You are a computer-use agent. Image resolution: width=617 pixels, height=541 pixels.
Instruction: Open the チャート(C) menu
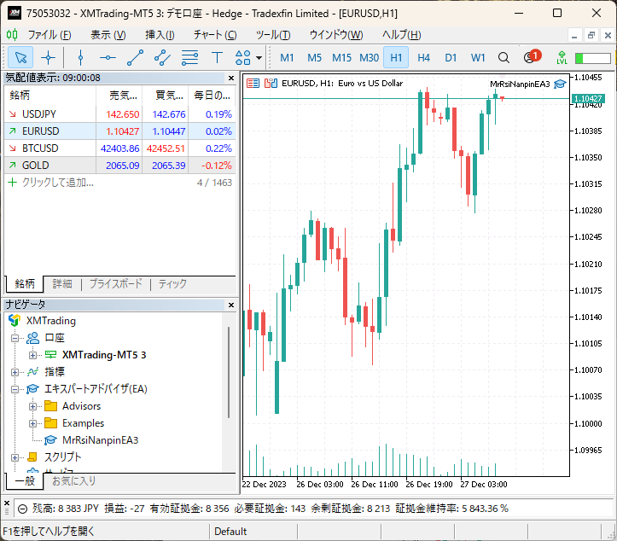pos(215,35)
